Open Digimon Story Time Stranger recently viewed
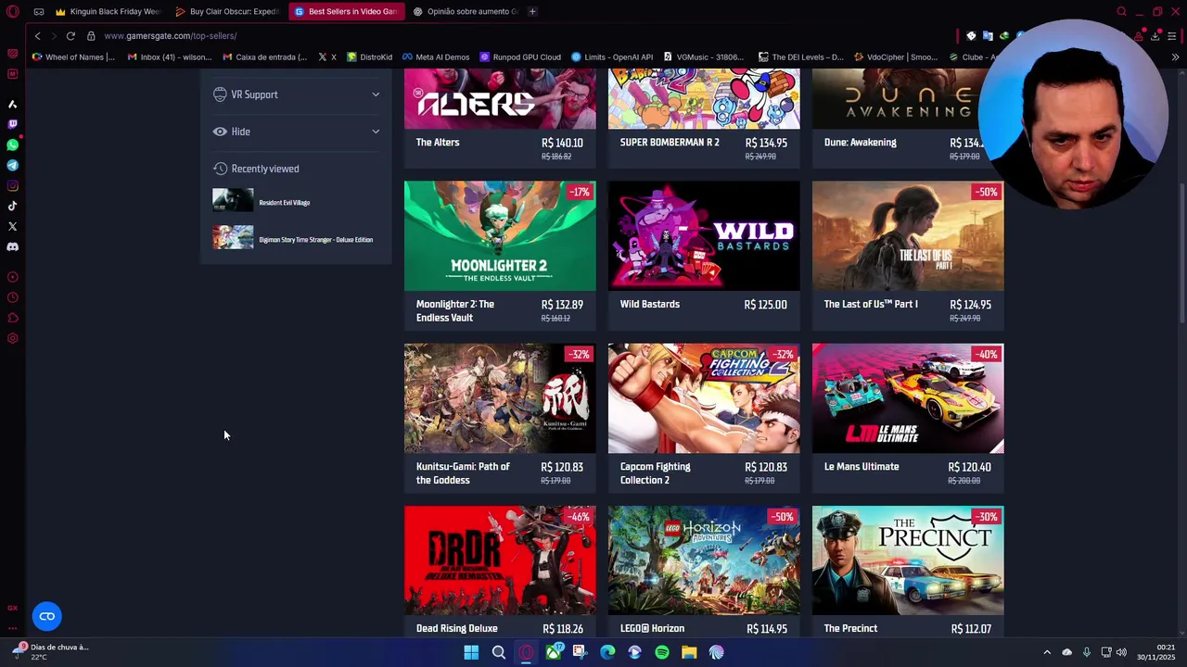Image resolution: width=1187 pixels, height=667 pixels. [293, 239]
